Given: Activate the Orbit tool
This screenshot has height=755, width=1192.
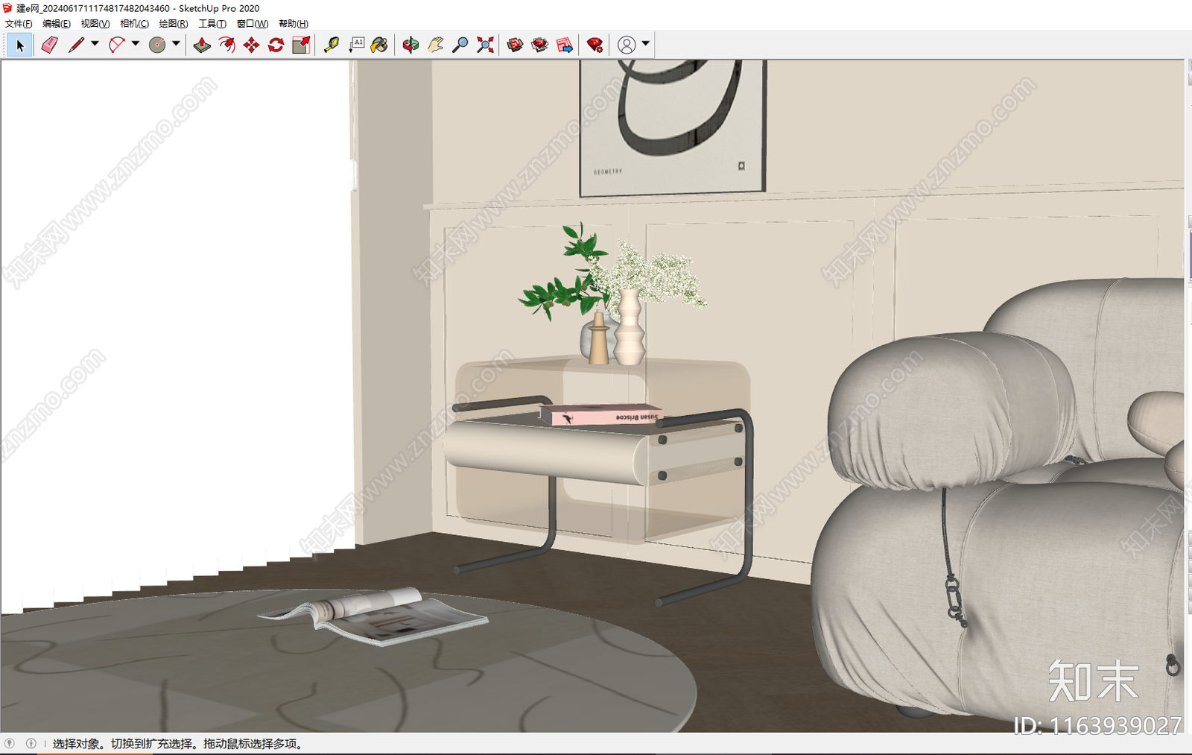Looking at the screenshot, I should 410,45.
